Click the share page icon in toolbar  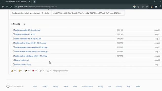coord(143,7)
